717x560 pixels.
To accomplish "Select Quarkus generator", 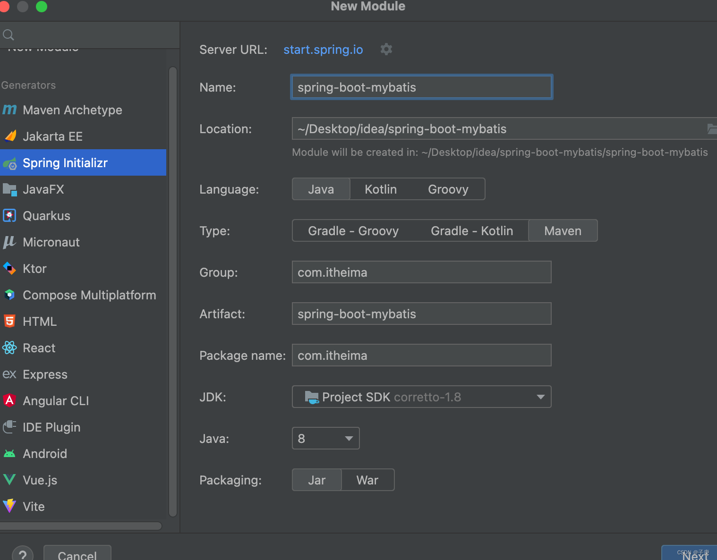I will pyautogui.click(x=83, y=215).
